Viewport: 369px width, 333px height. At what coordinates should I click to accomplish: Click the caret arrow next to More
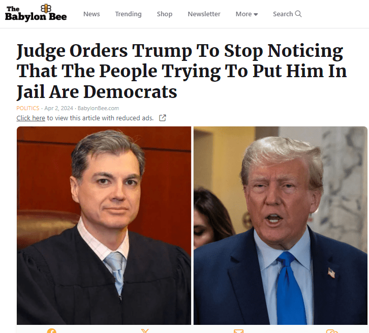256,15
